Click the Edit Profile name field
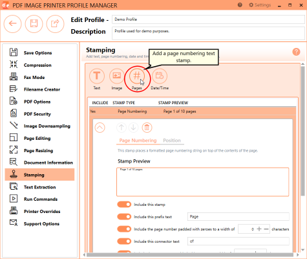The image size is (307, 259). tap(208, 19)
